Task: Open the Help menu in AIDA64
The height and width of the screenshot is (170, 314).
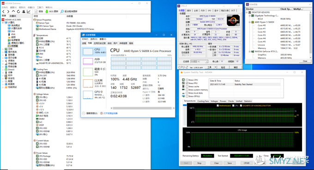Action: pyautogui.click(x=49, y=7)
